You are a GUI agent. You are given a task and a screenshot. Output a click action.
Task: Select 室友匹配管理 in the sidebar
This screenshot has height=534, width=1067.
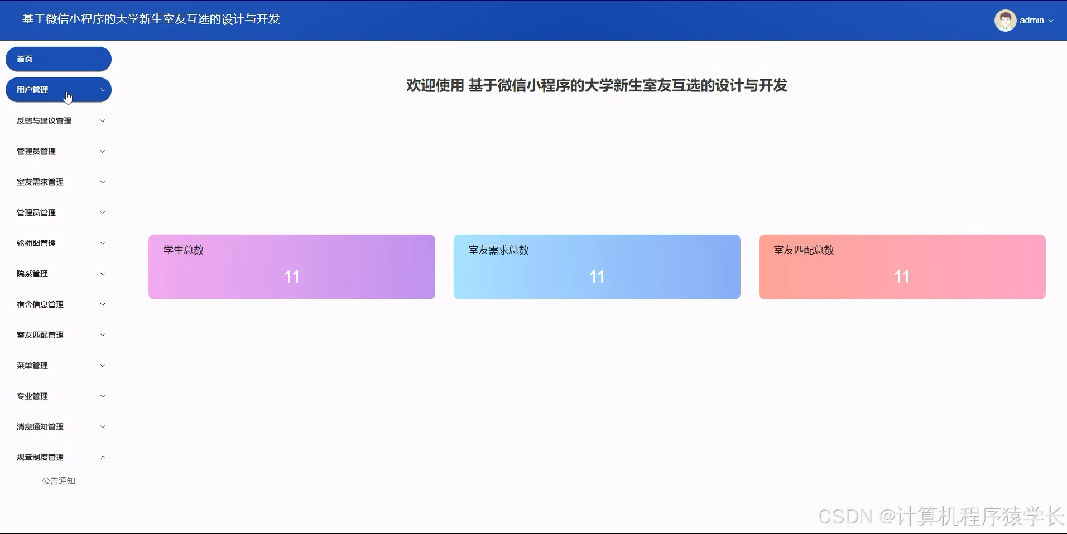click(x=59, y=335)
